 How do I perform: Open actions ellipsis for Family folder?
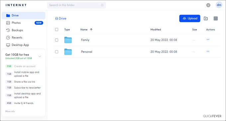[x=208, y=39]
